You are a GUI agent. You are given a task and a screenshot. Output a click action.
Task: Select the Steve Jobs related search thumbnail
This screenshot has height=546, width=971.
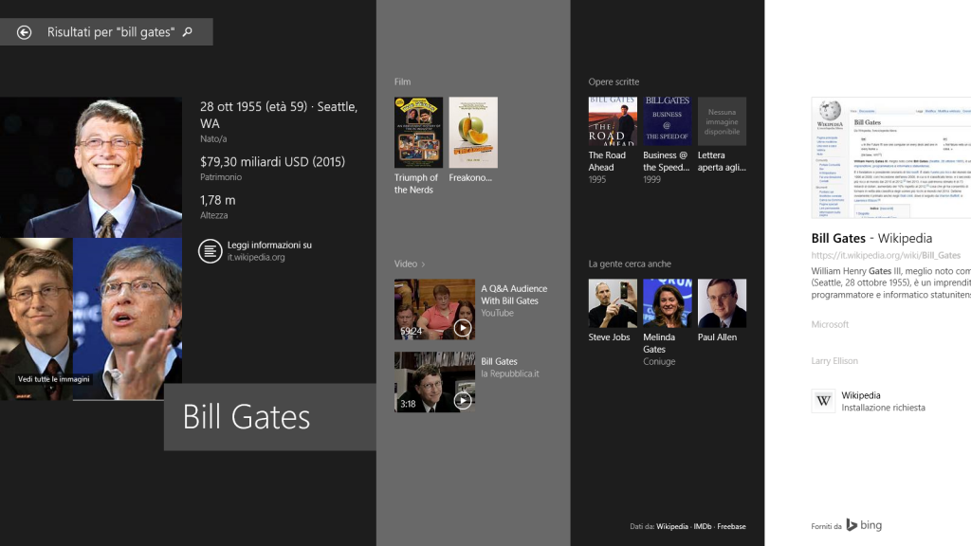click(611, 302)
